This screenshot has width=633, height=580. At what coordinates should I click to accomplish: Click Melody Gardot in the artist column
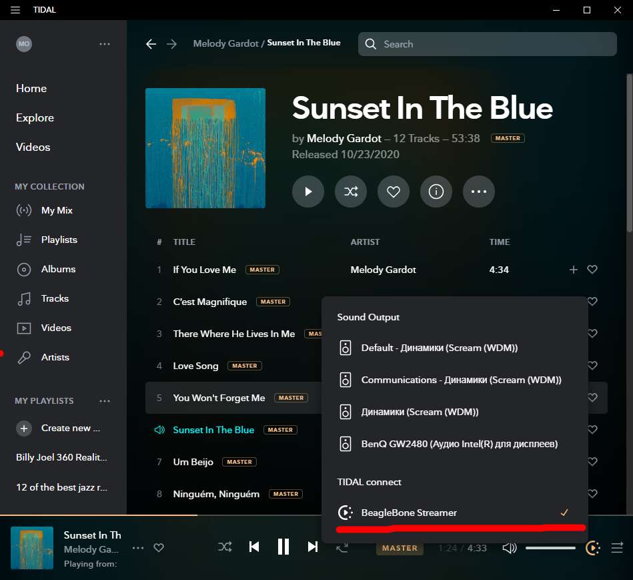click(x=383, y=270)
